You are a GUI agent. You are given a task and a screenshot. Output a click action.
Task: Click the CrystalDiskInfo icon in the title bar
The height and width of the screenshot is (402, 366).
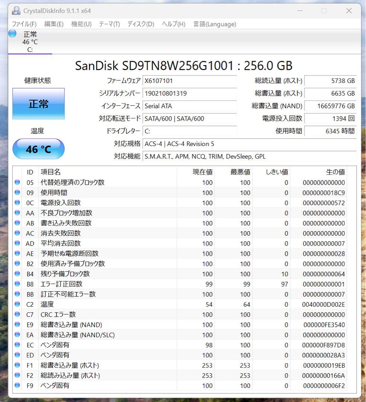[x=16, y=11]
